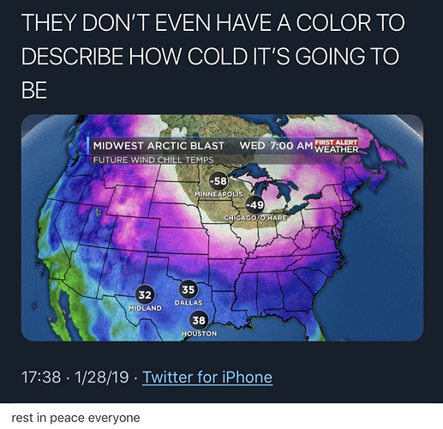Click the 17:38 tweet timestamp

coord(41,377)
